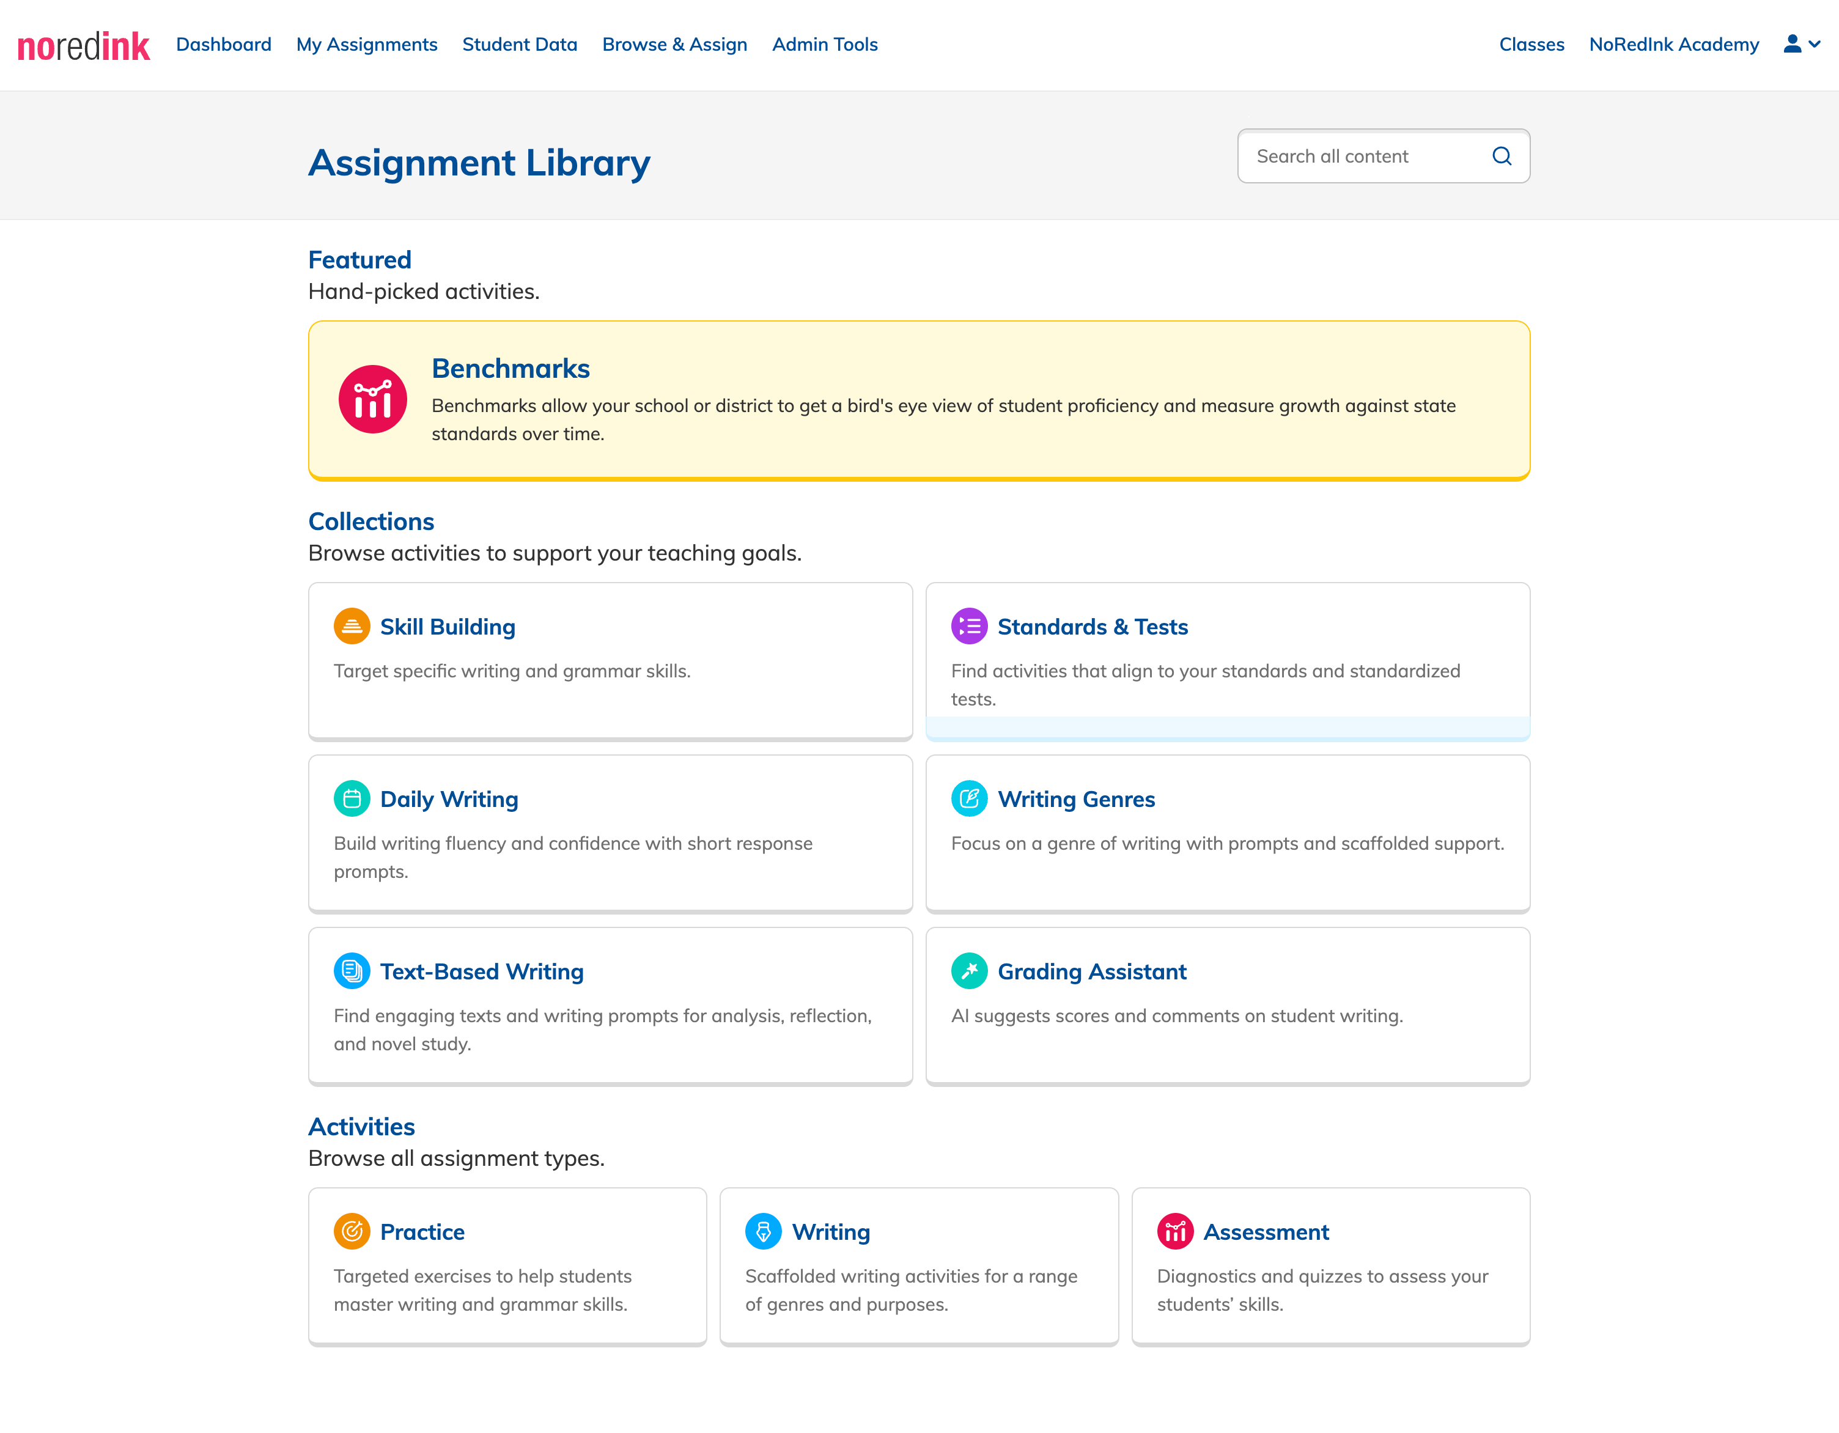Click the Collections section heading
This screenshot has width=1839, height=1433.
(x=371, y=521)
